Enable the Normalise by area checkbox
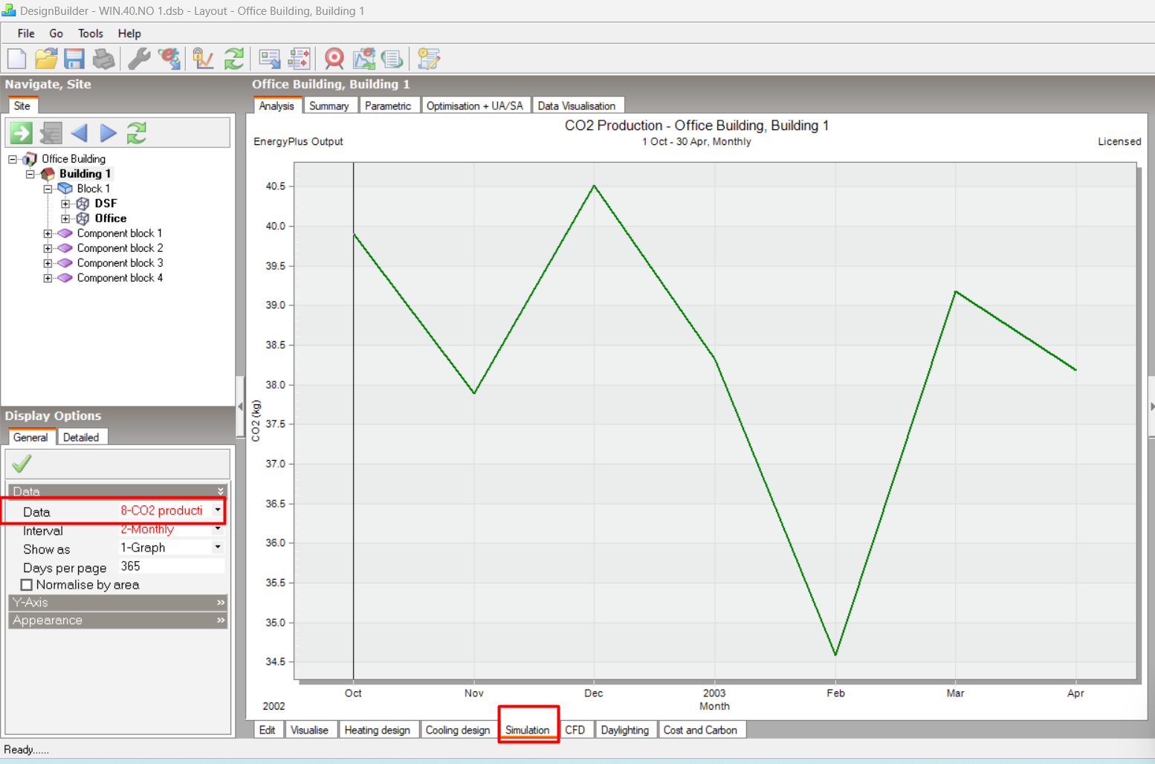The width and height of the screenshot is (1155, 764). tap(27, 585)
